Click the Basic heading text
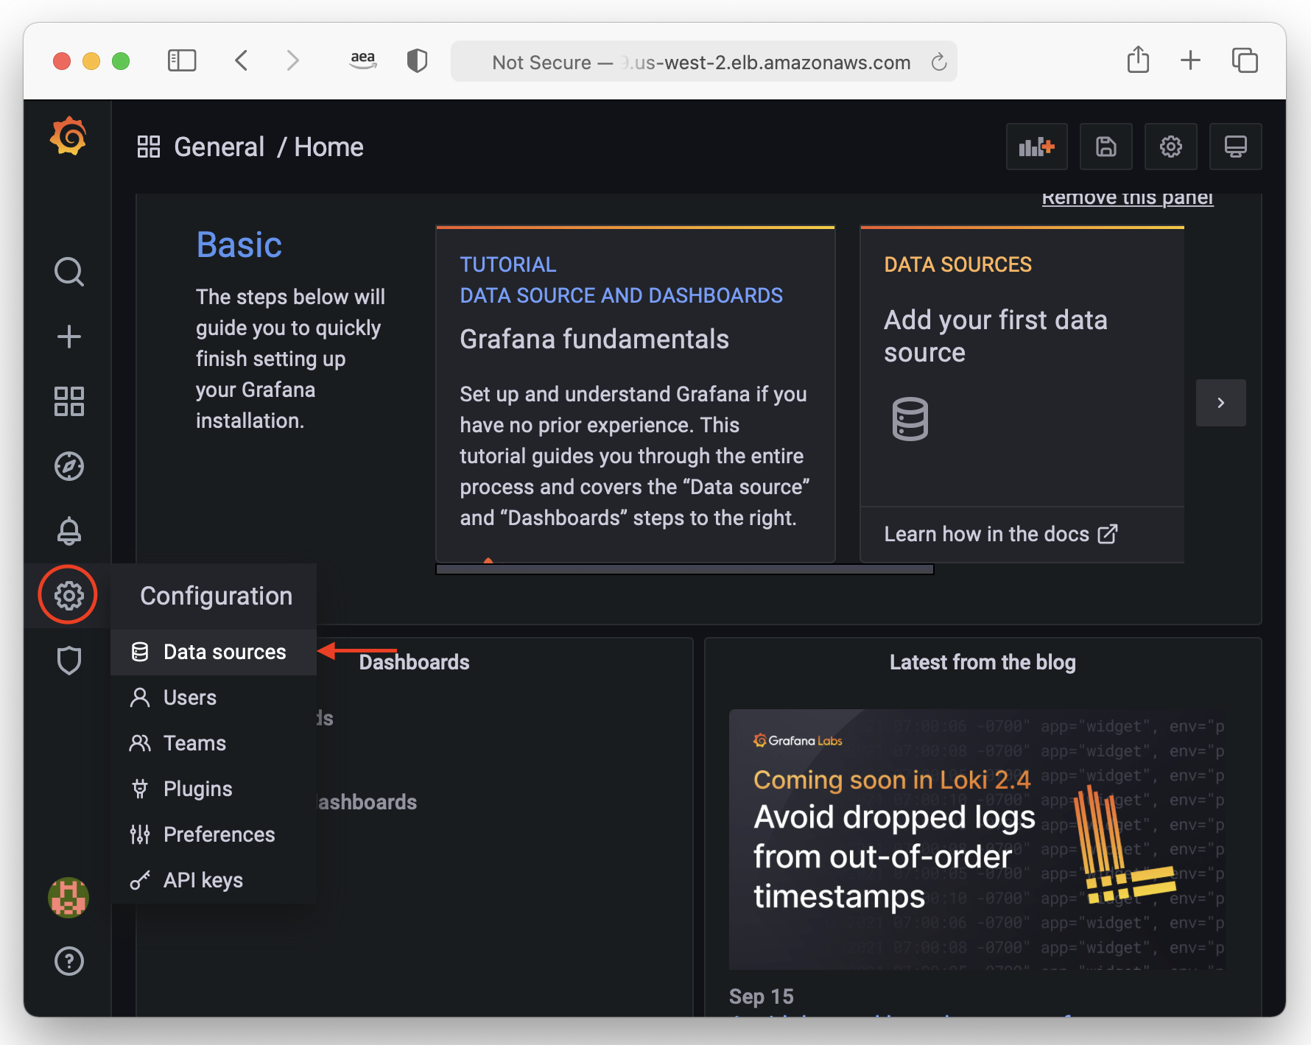 pos(239,244)
